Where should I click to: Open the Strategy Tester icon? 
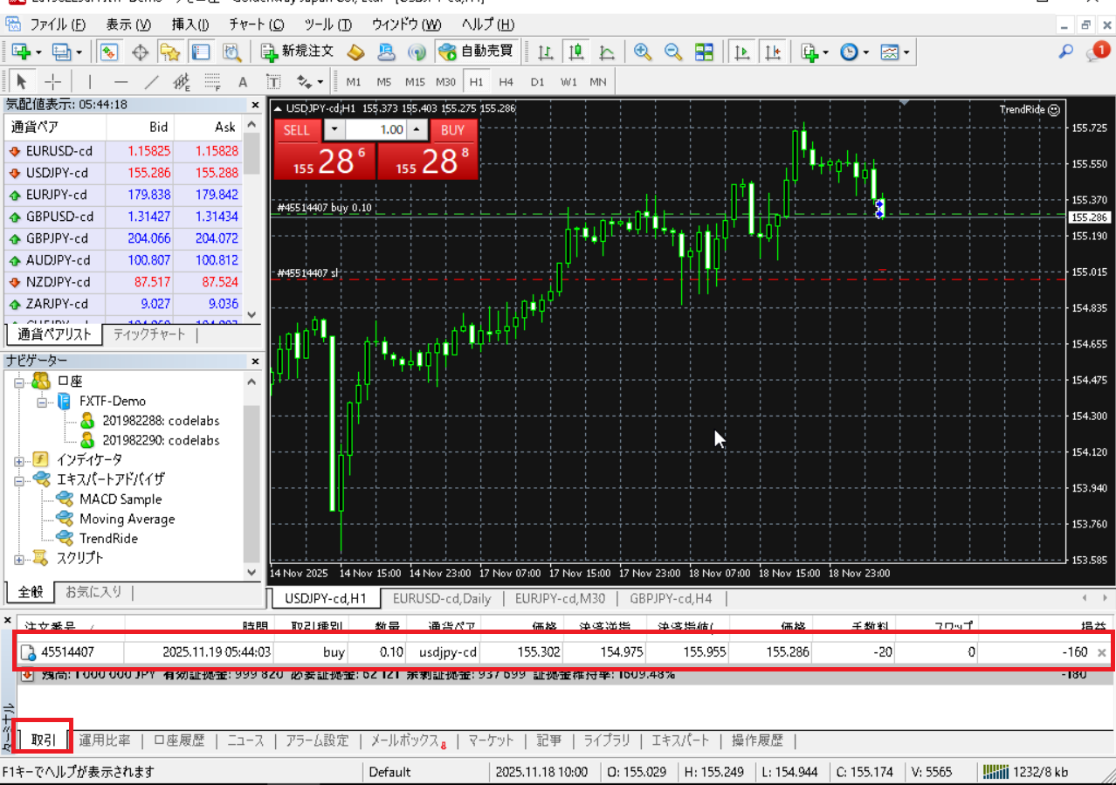[x=231, y=52]
